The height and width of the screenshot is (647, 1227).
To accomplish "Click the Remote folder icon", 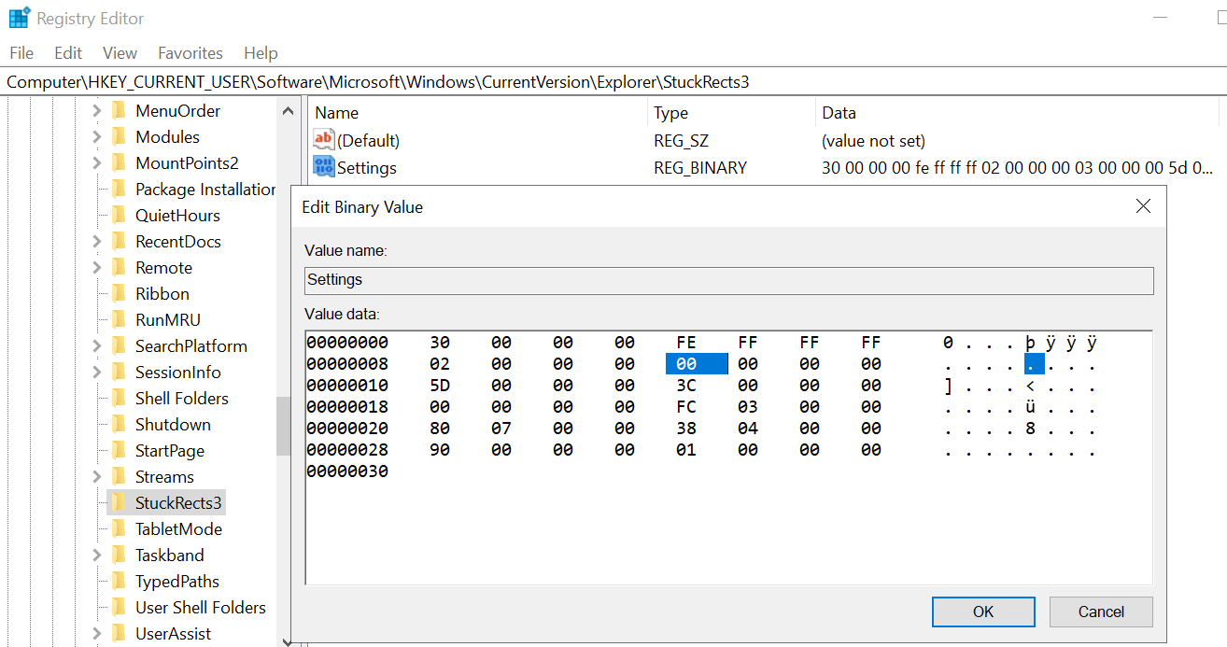I will click(x=119, y=267).
